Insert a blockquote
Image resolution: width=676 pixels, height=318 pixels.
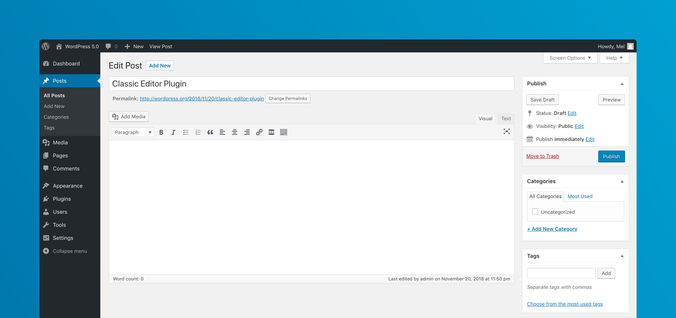210,132
